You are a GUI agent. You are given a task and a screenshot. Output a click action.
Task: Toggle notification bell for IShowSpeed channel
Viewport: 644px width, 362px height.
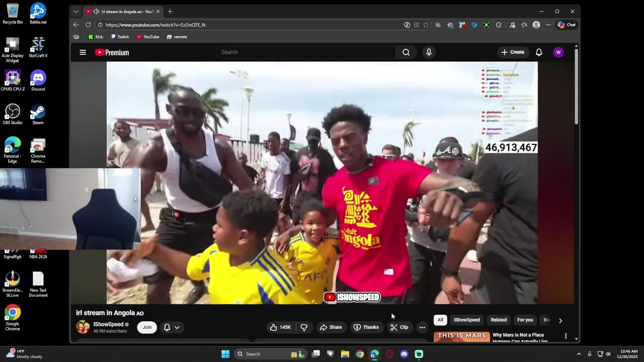(167, 327)
